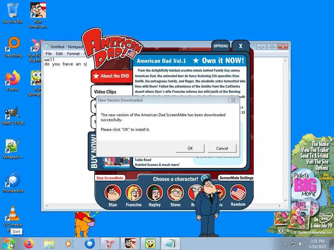
Task: Show hidden tray icons arrow
Action: (x=285, y=244)
